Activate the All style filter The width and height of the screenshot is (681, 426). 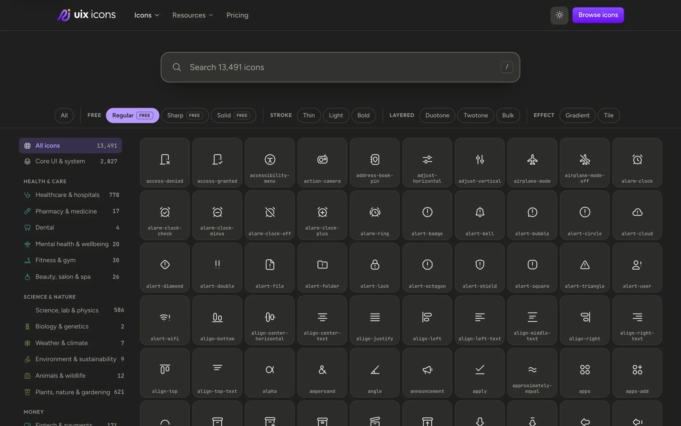pos(64,116)
